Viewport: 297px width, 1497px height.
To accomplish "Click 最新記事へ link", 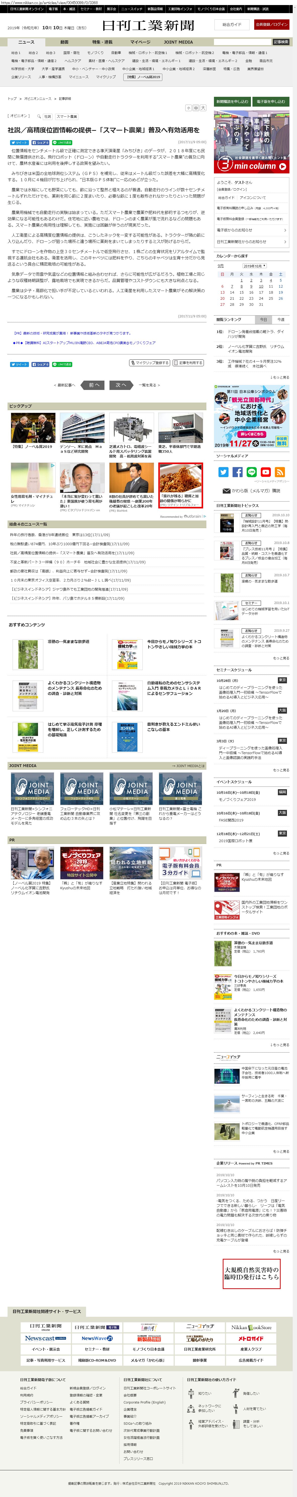I will point(65,385).
